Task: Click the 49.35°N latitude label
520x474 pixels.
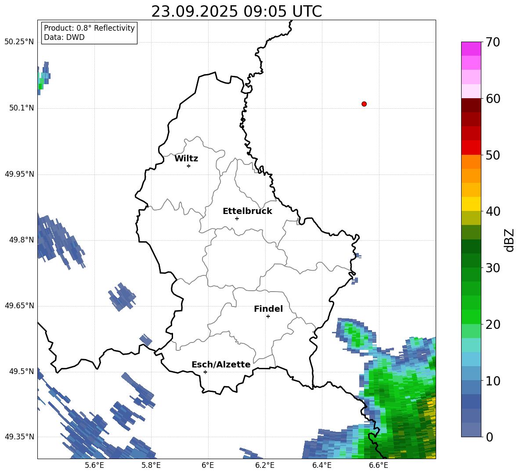Action: 19,437
